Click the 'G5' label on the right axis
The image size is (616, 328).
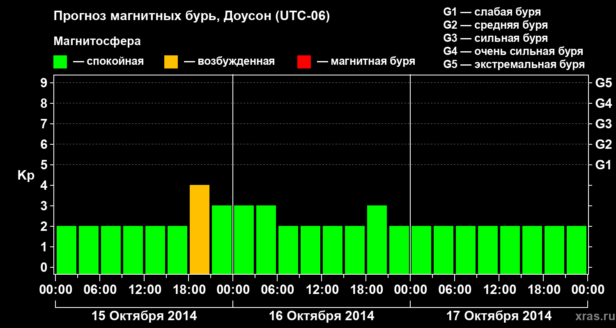[603, 83]
